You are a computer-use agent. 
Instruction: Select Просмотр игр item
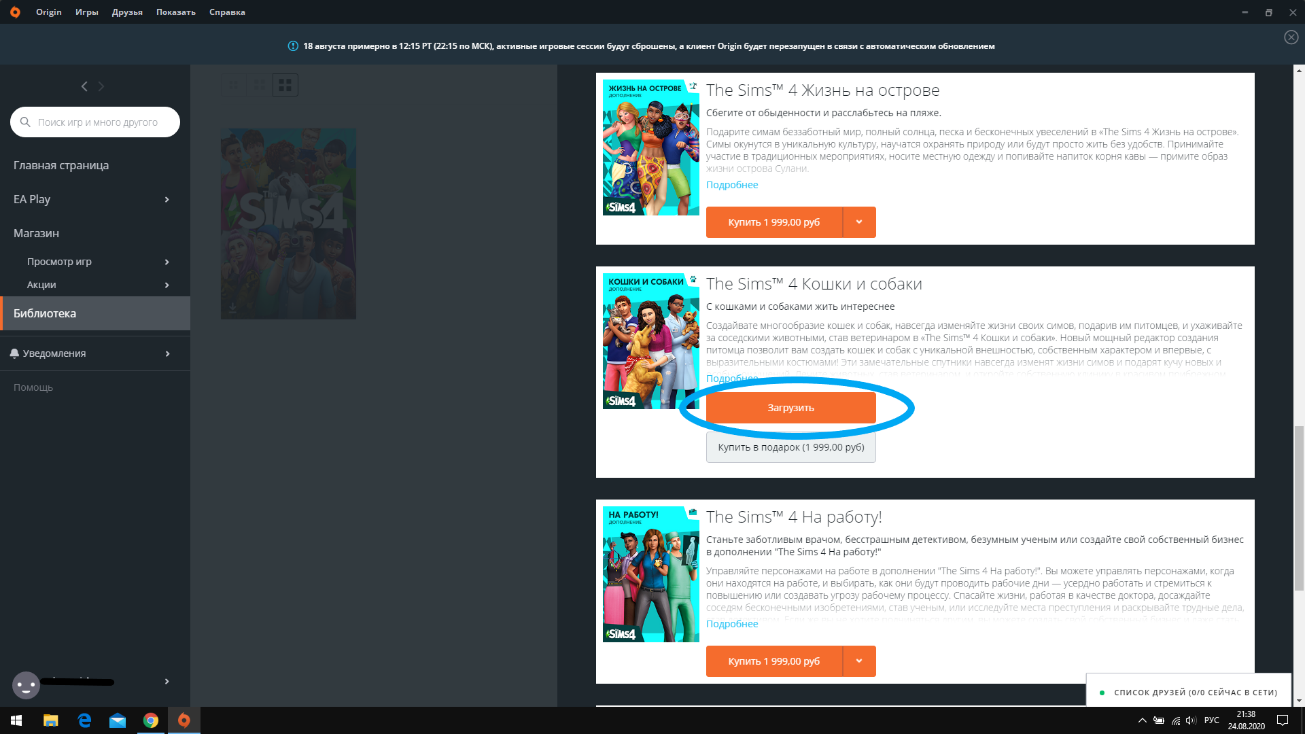click(x=59, y=262)
